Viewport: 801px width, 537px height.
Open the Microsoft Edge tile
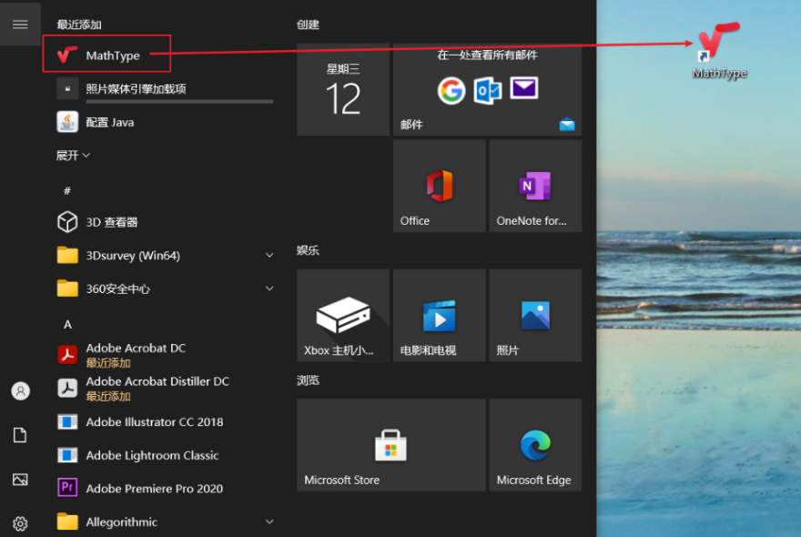pos(535,445)
